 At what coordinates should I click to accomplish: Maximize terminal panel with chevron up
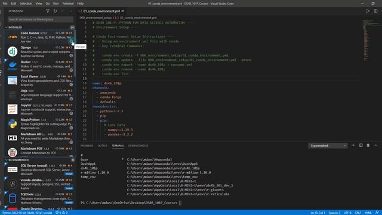point(375,145)
